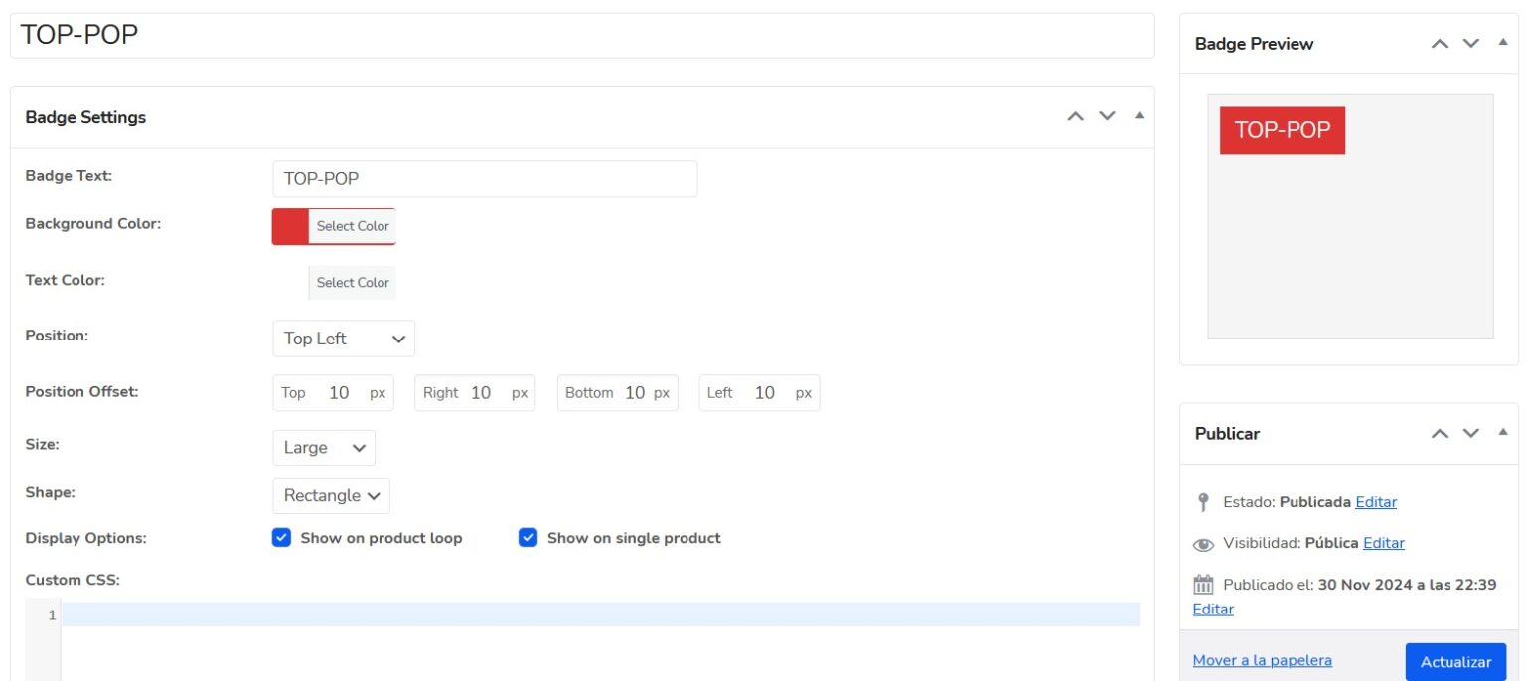Click Select Color for Text Color
Viewport: 1526px width, 681px height.
click(x=352, y=282)
